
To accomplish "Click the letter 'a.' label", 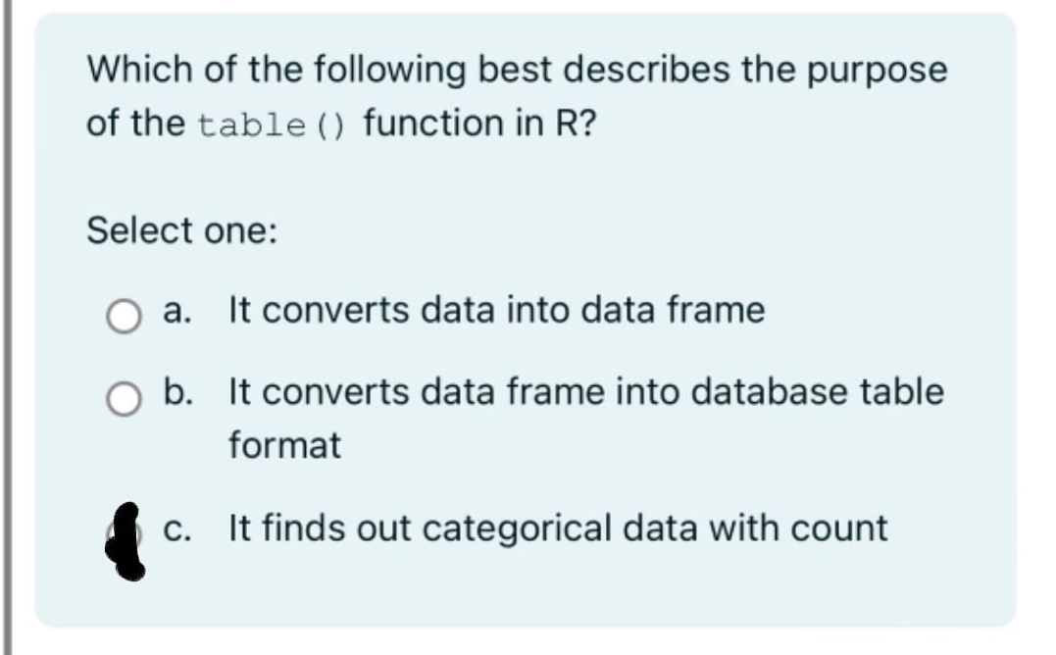I will click(176, 311).
